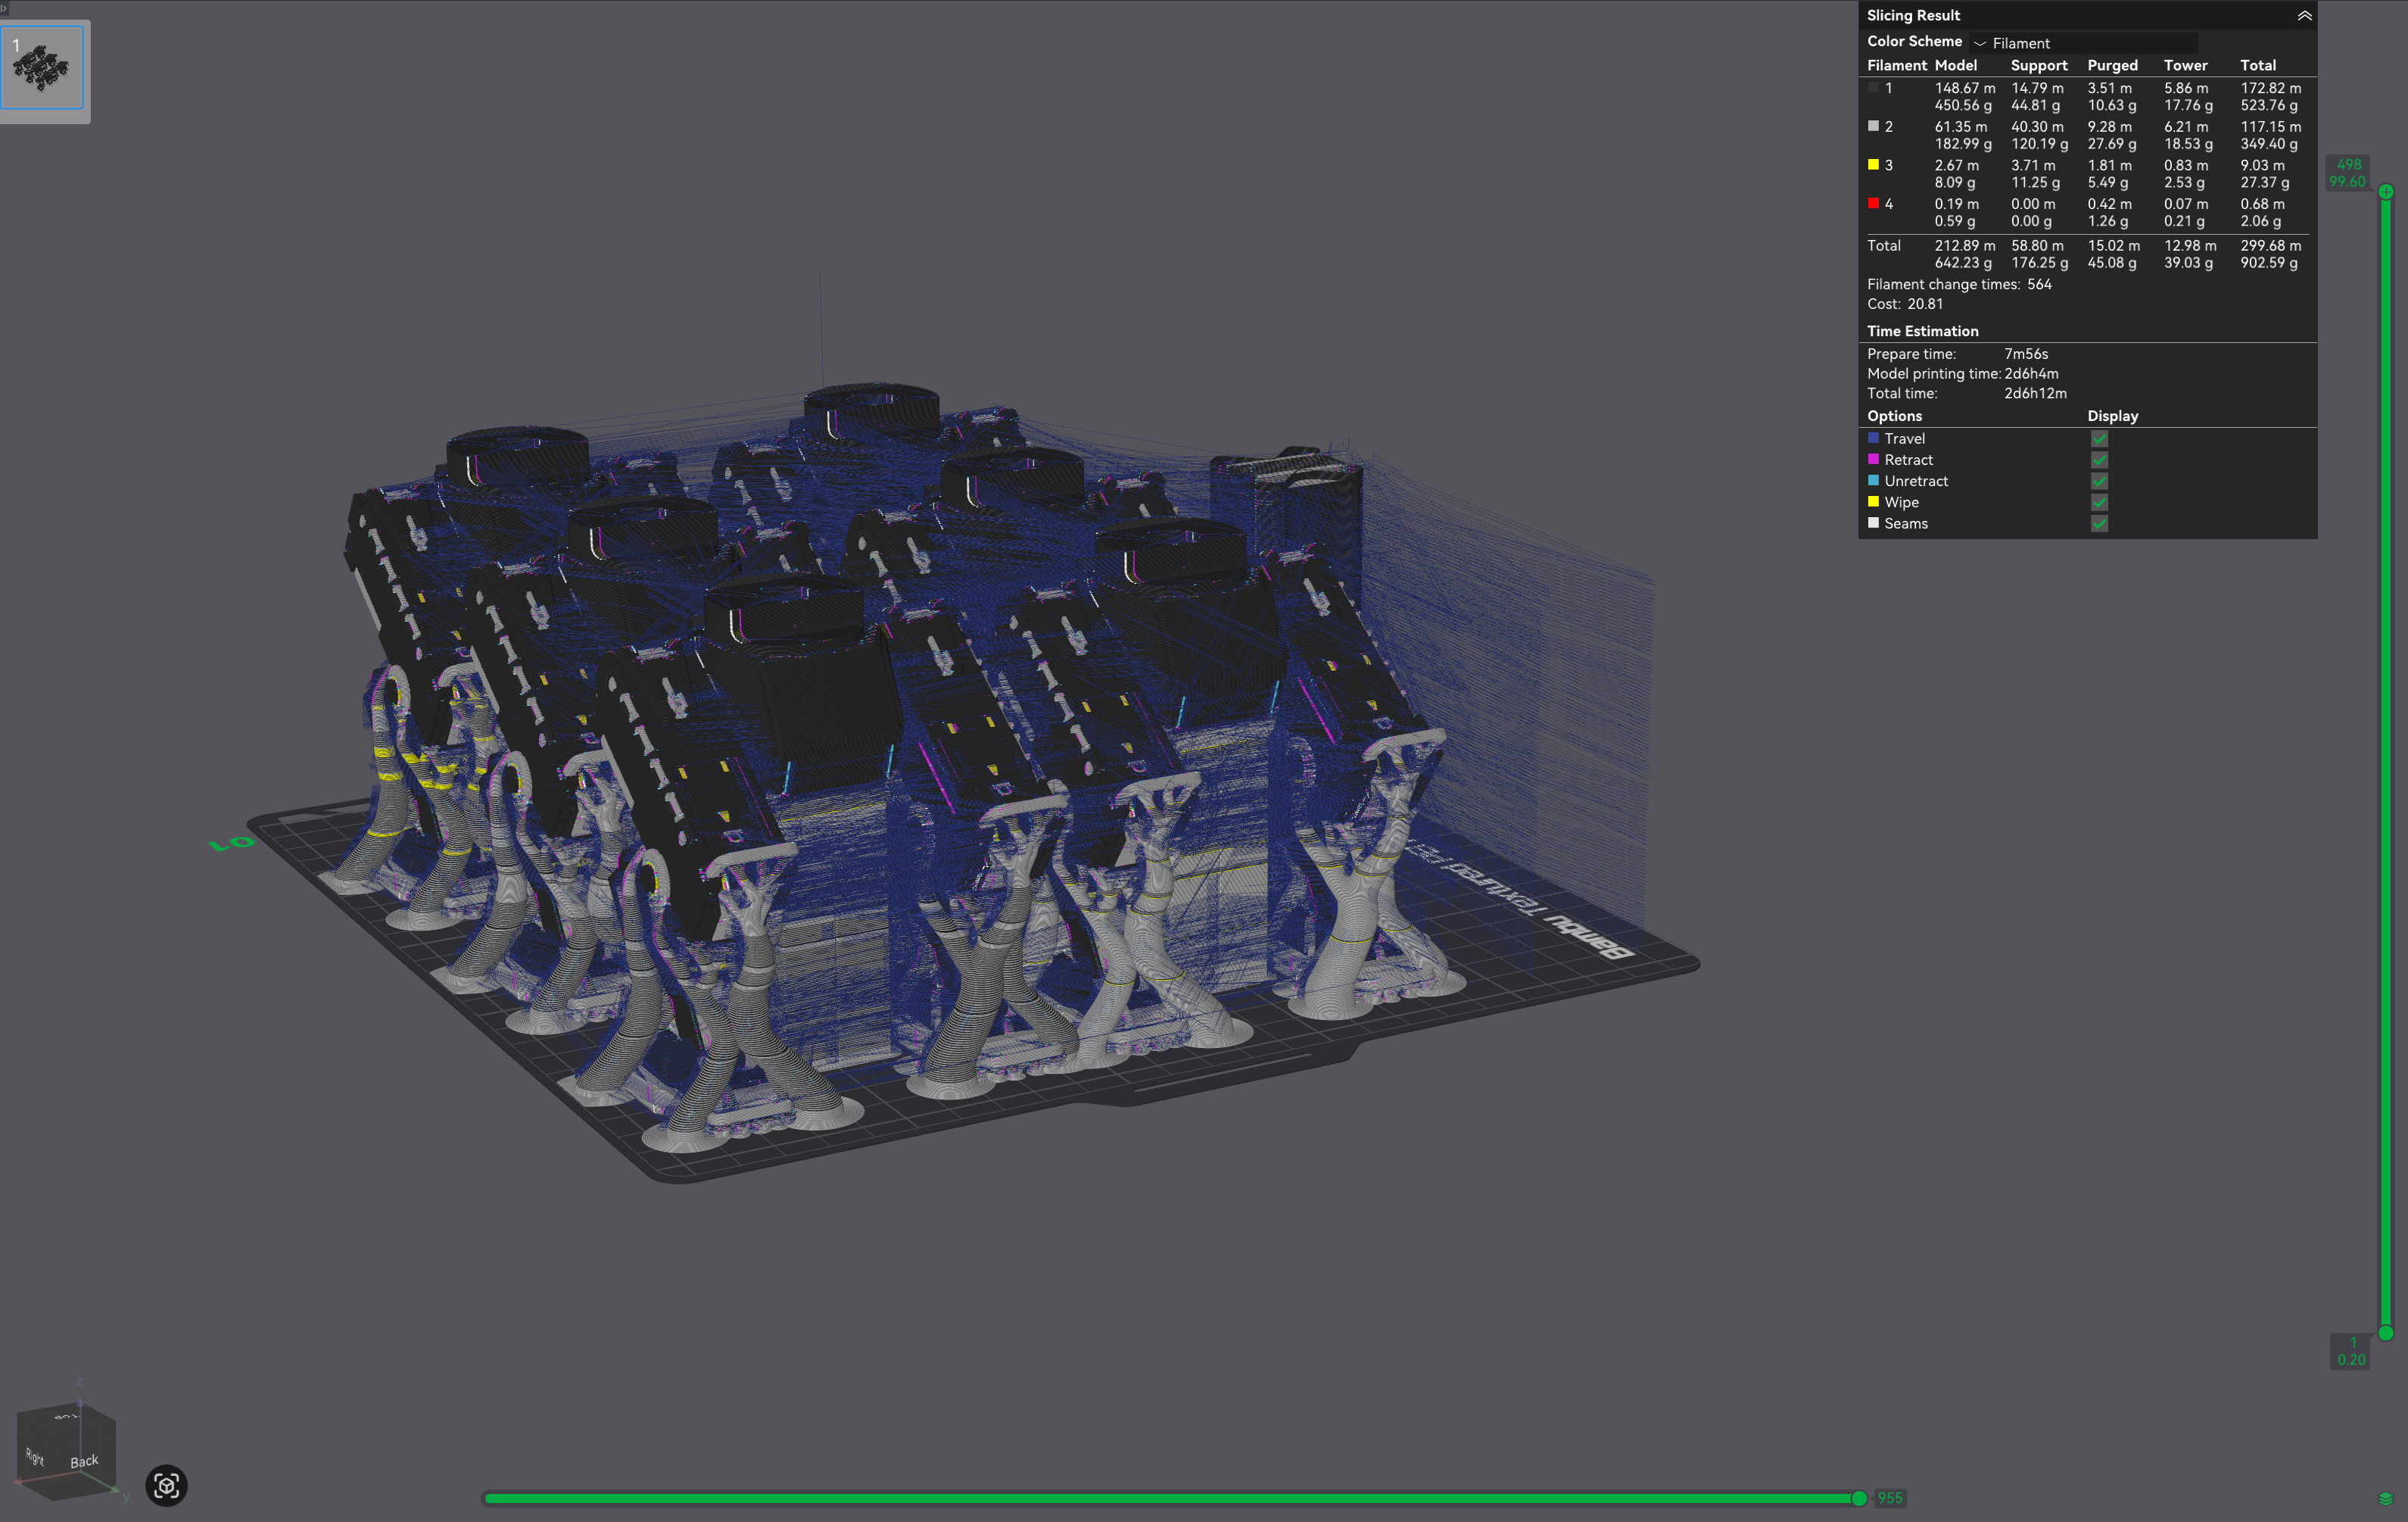Click the Time Estimation section header
This screenshot has width=2408, height=1522.
(1922, 331)
